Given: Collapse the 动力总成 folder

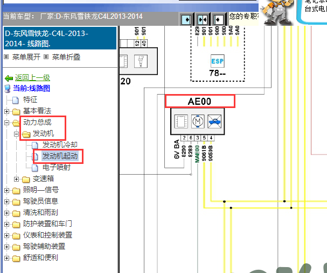Looking at the screenshot, I should coord(6,123).
